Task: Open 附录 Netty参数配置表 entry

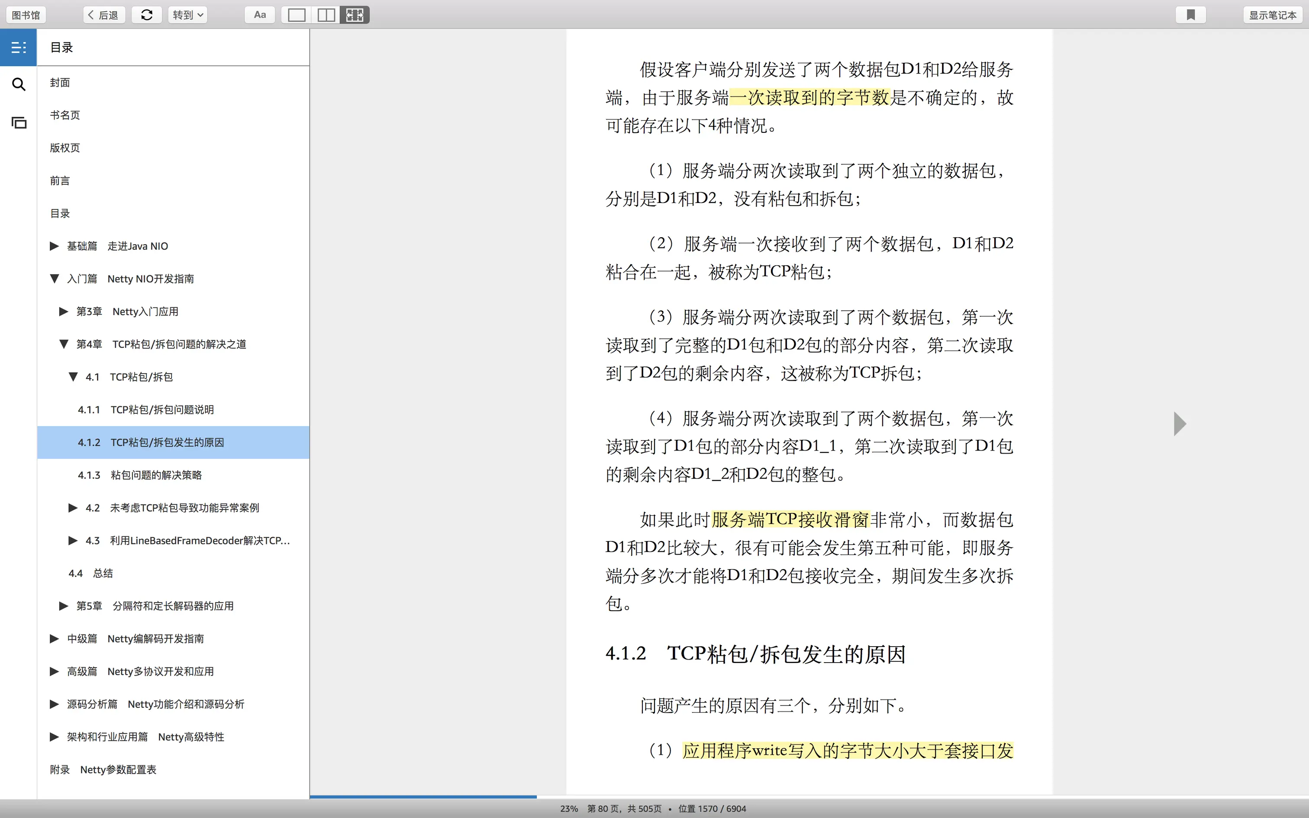Action: point(103,770)
